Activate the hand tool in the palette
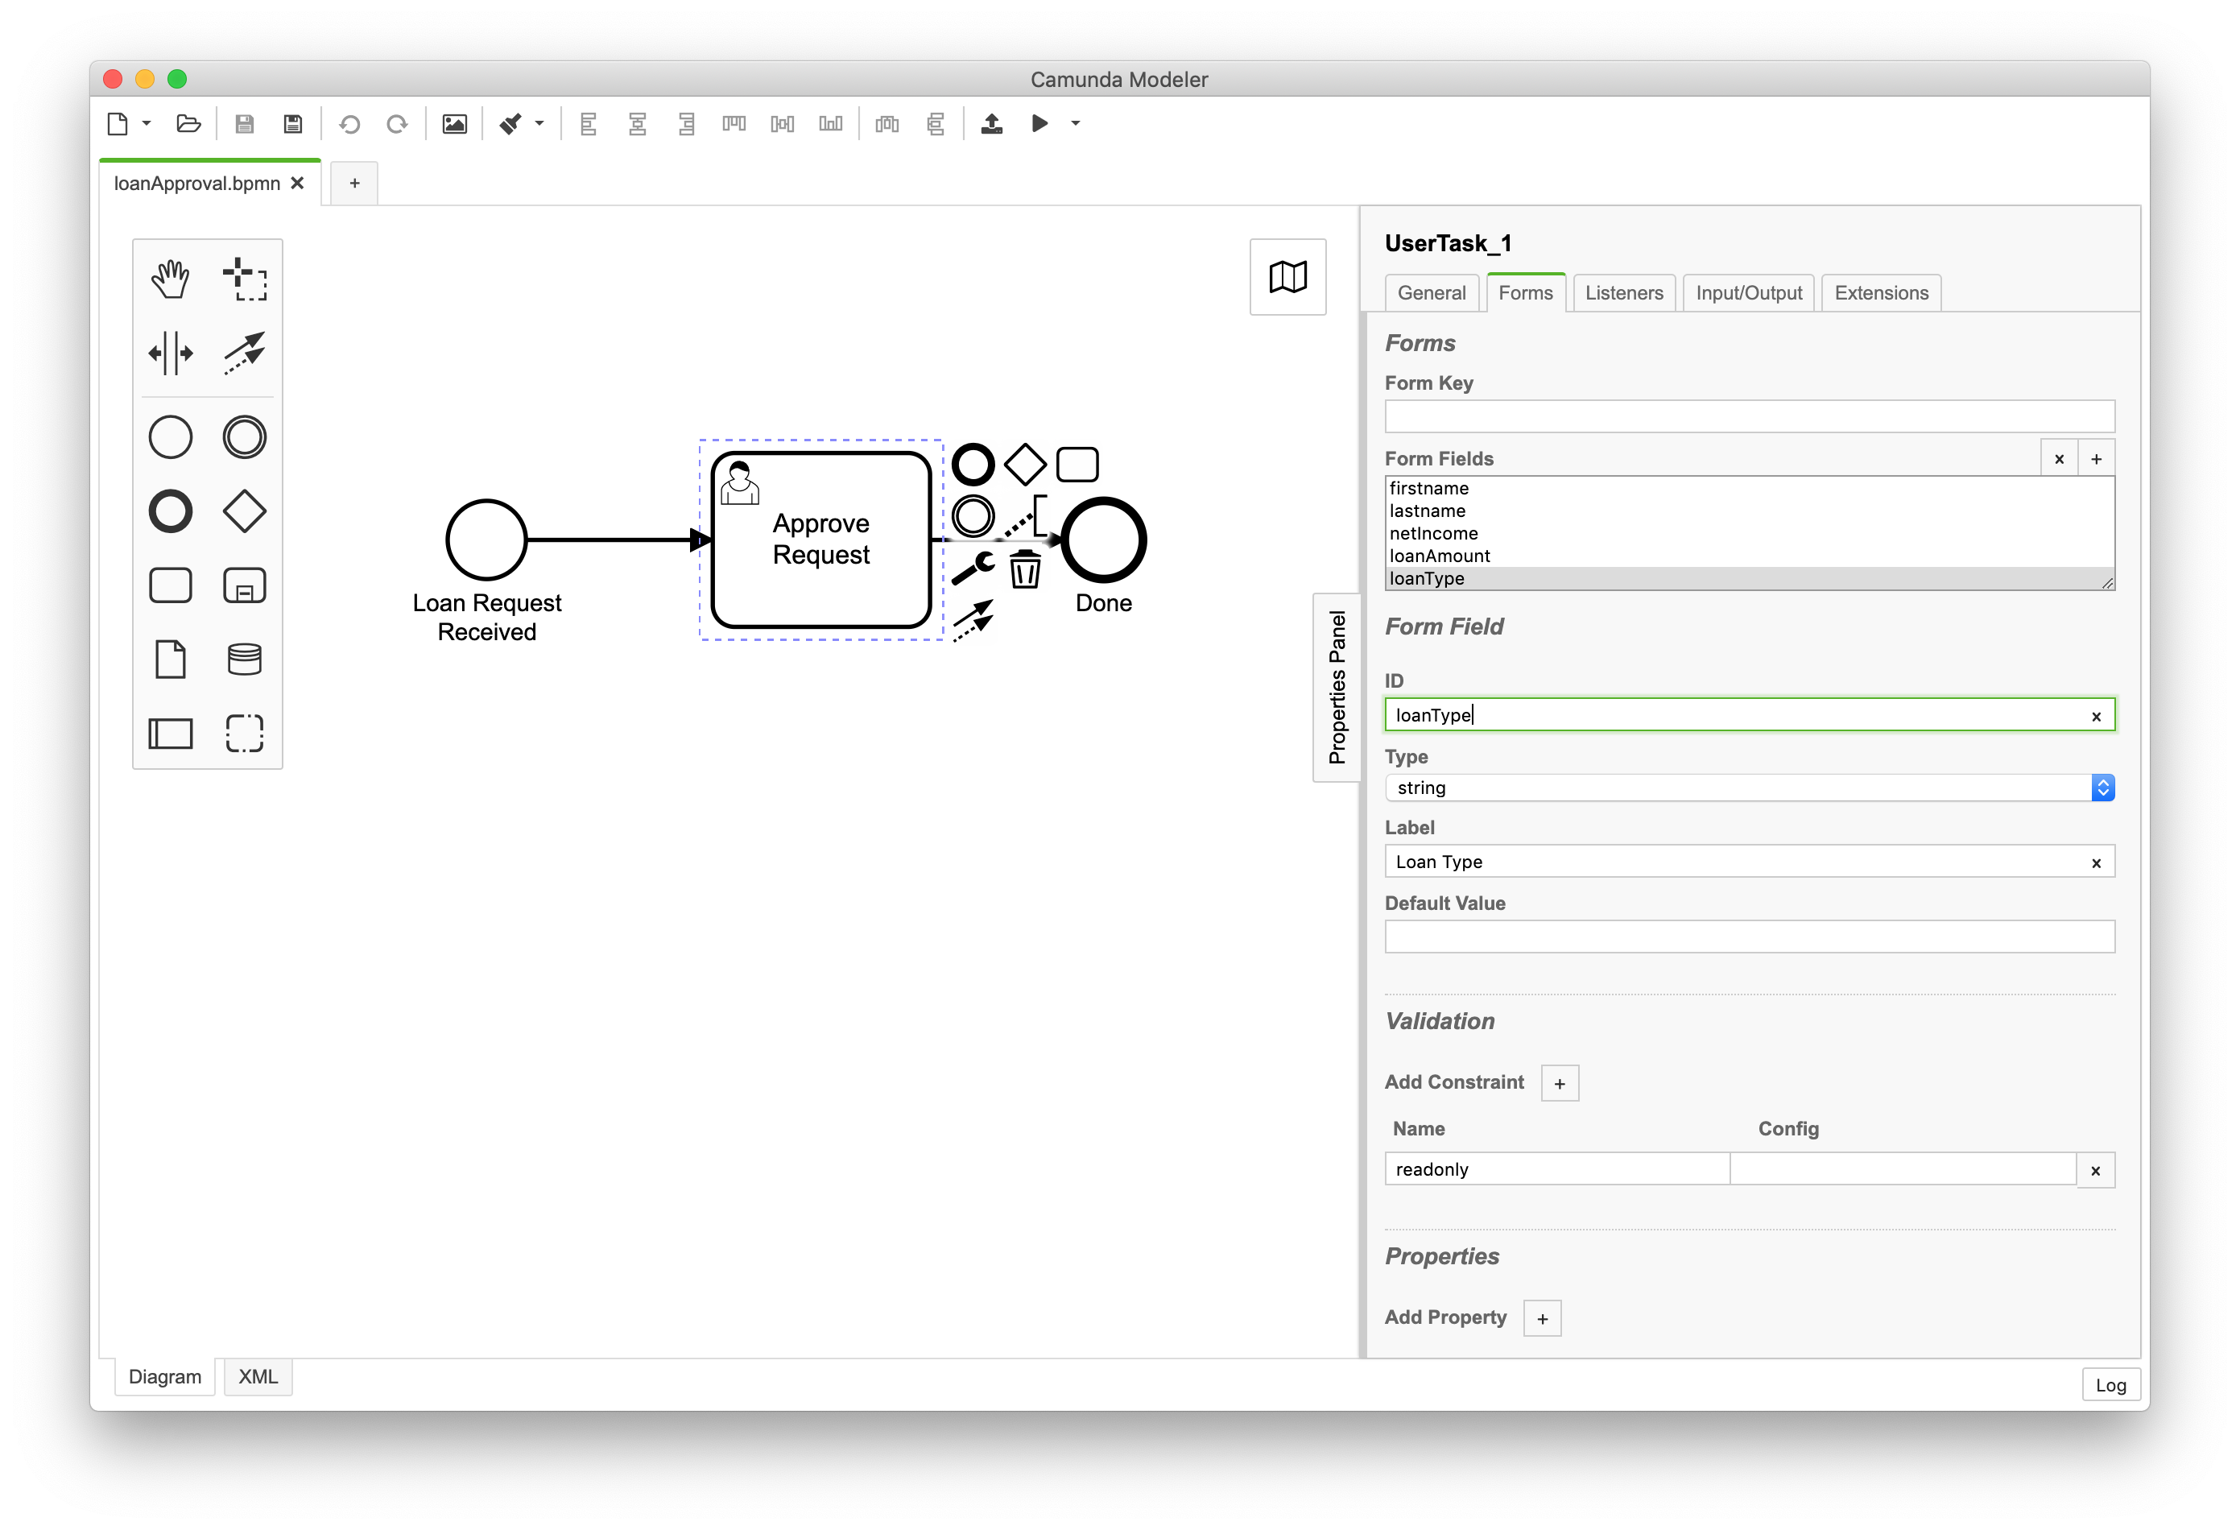This screenshot has height=1530, width=2240. click(x=171, y=279)
